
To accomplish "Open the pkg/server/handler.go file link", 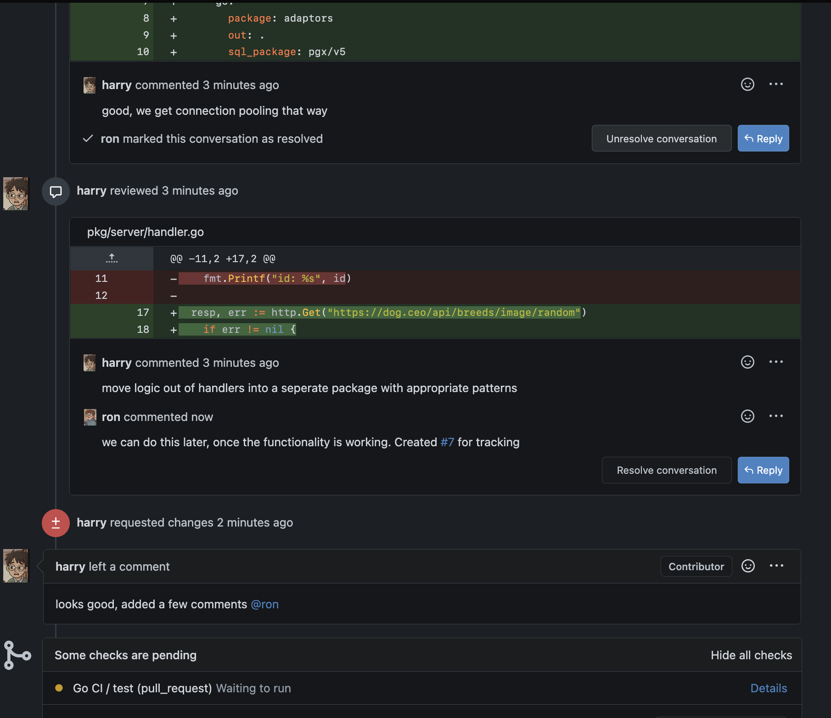I will click(145, 232).
